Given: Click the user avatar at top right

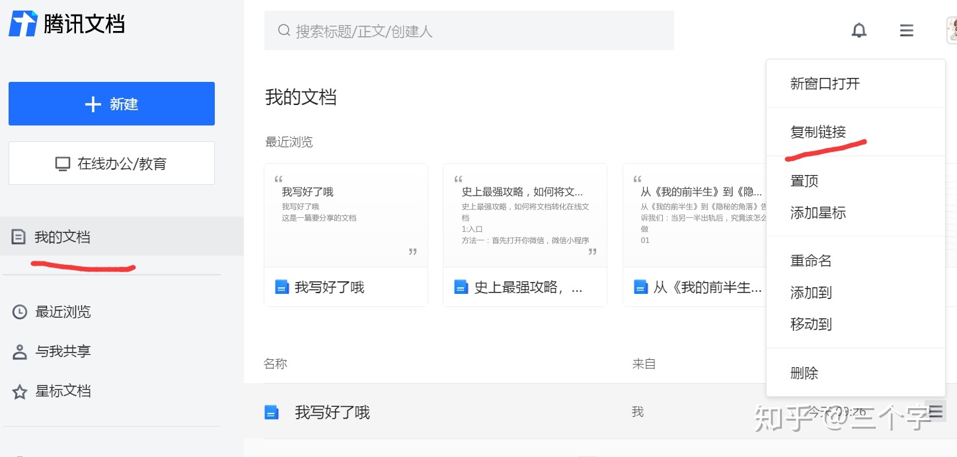Looking at the screenshot, I should point(952,30).
